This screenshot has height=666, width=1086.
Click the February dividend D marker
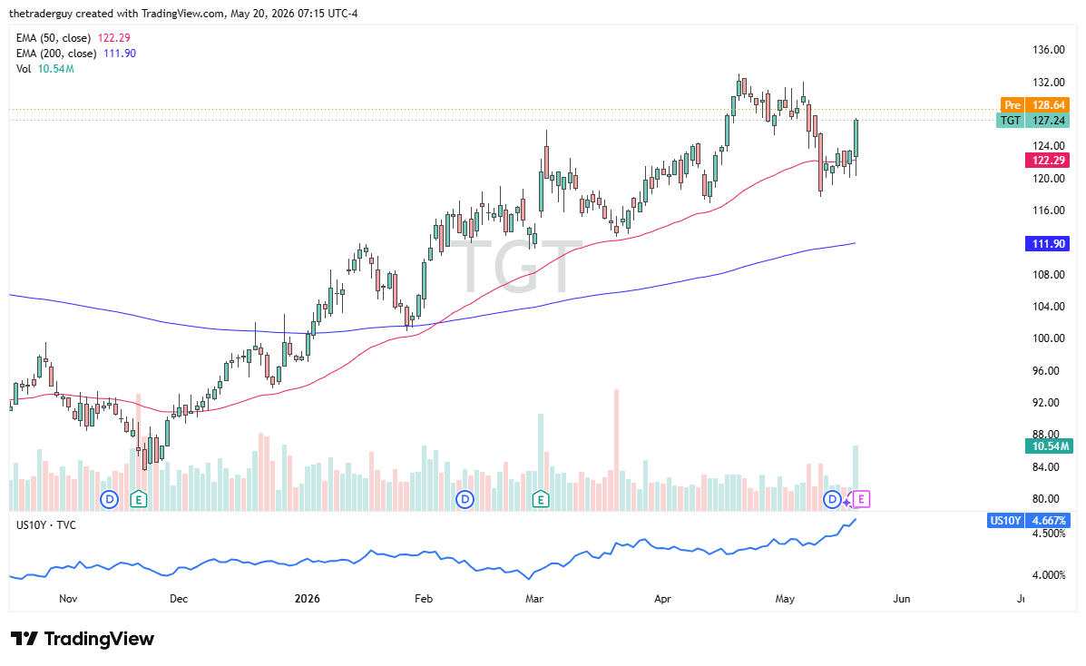point(465,499)
